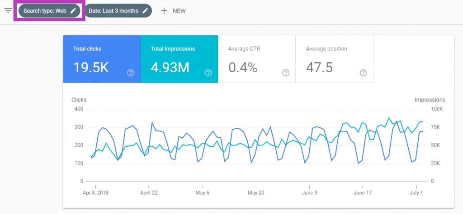The image size is (463, 214).
Task: Open the Date: Last 3 months filter
Action: [x=113, y=11]
